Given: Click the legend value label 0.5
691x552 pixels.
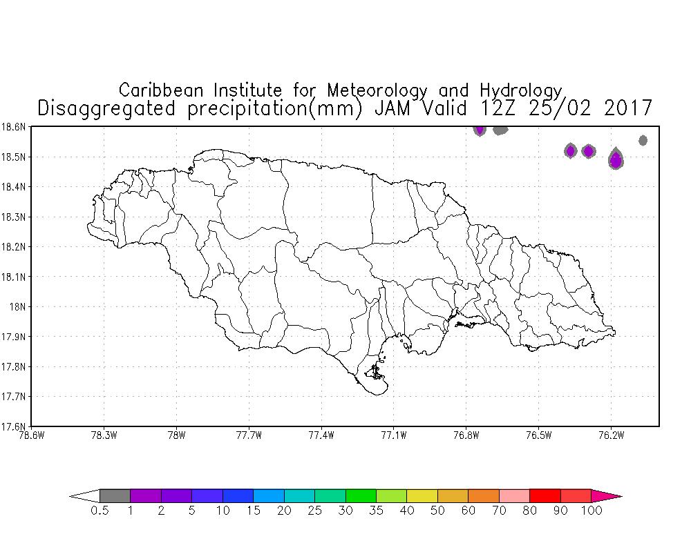Looking at the screenshot, I should click(x=100, y=511).
